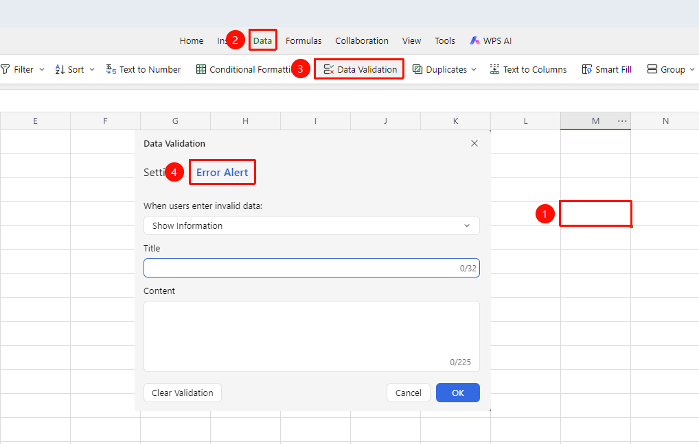Open the Formulas ribbon tab
The image size is (699, 444).
point(303,41)
